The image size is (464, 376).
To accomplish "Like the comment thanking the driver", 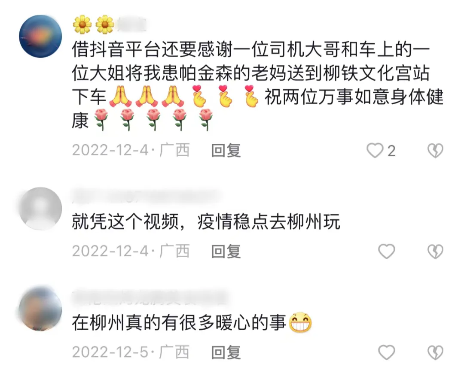I will (x=375, y=151).
